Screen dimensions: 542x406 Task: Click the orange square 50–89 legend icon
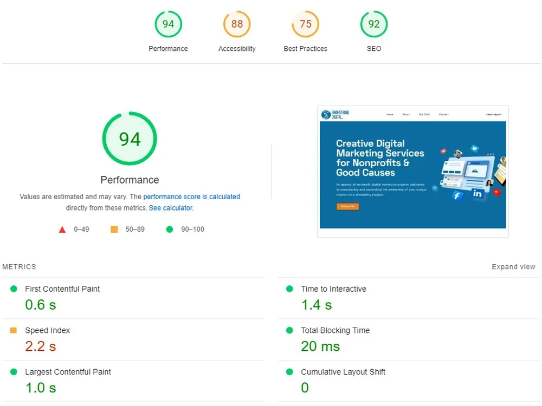coord(114,229)
